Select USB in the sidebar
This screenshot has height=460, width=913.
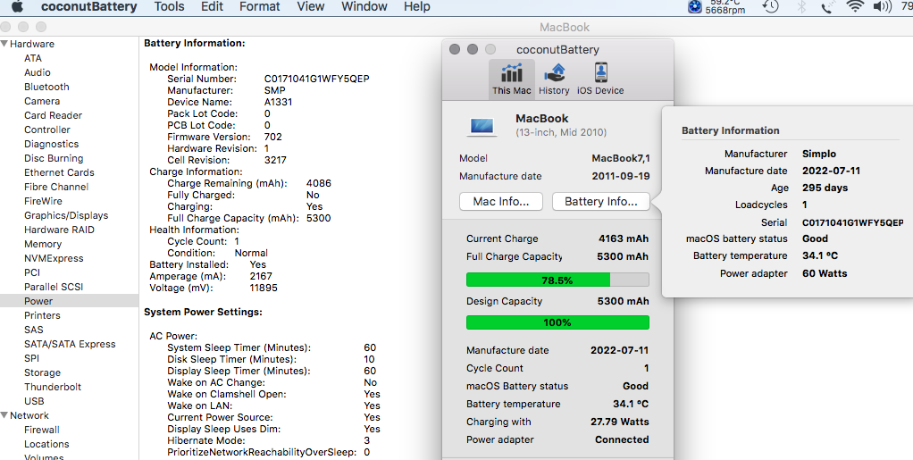(34, 401)
